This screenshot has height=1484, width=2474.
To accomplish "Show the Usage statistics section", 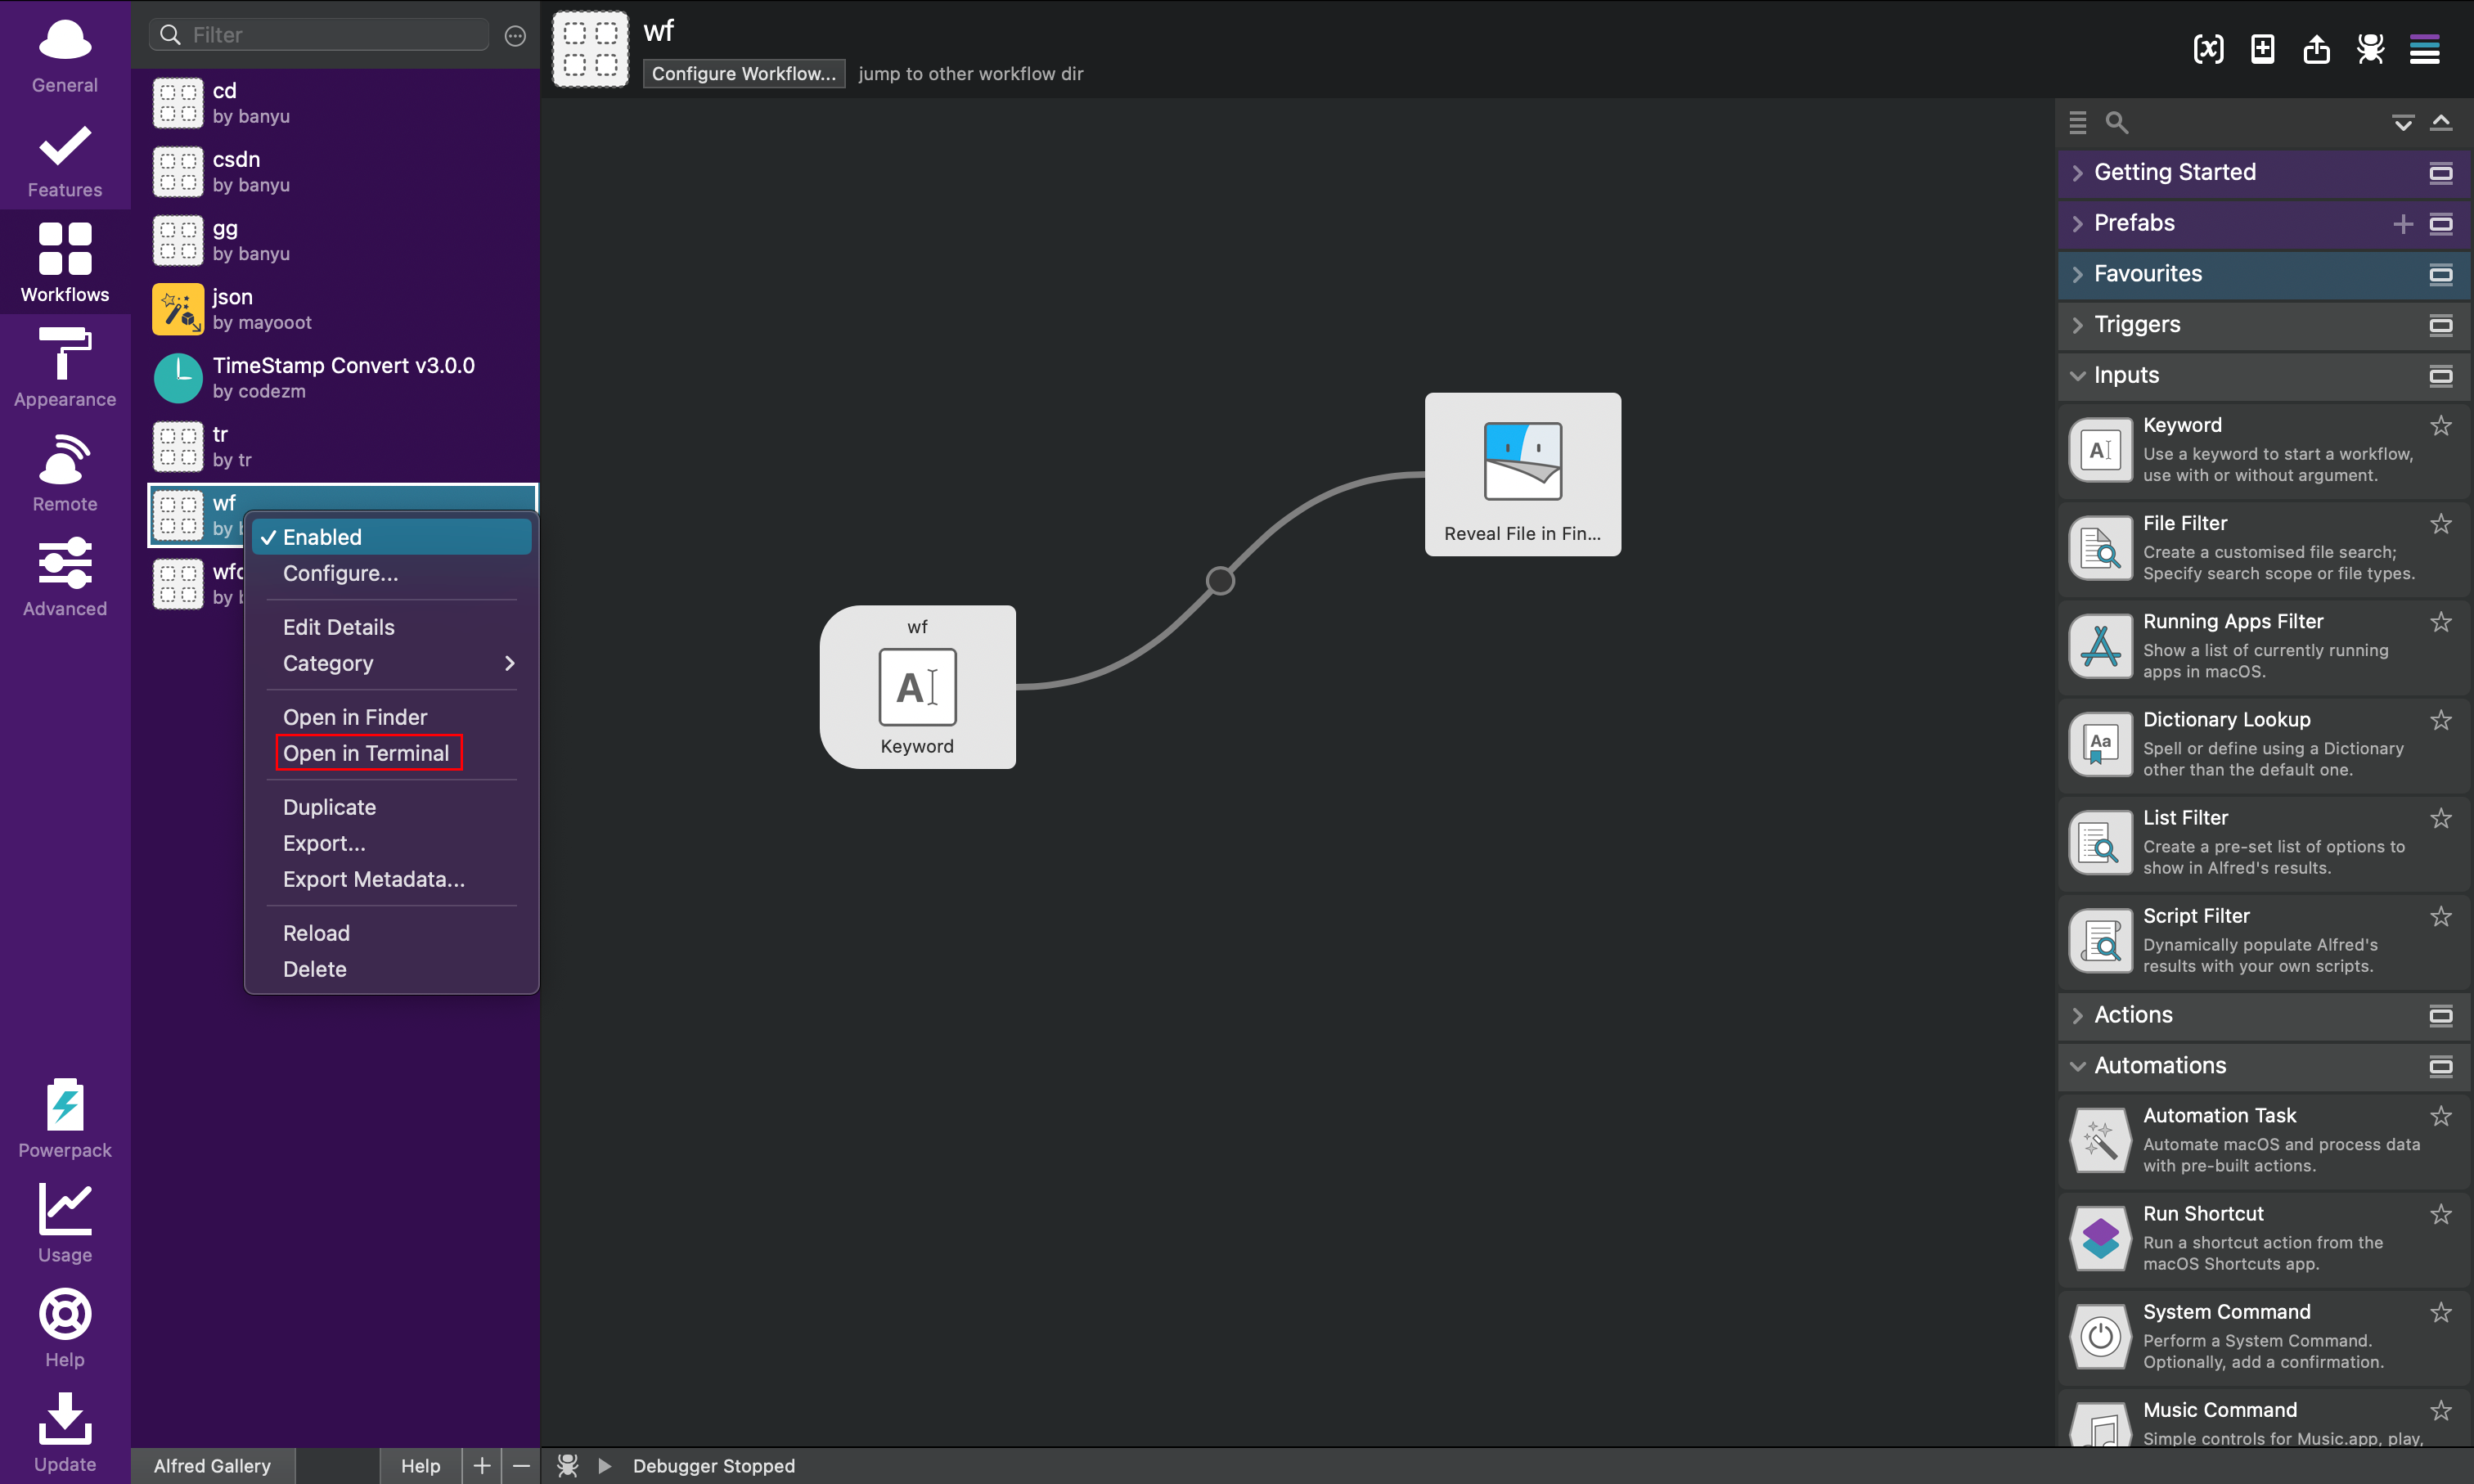I will coord(65,1224).
